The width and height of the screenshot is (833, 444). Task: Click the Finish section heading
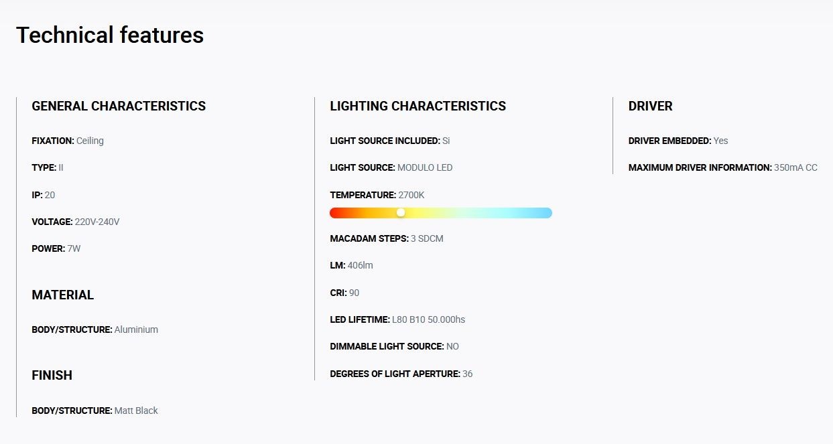tap(52, 375)
